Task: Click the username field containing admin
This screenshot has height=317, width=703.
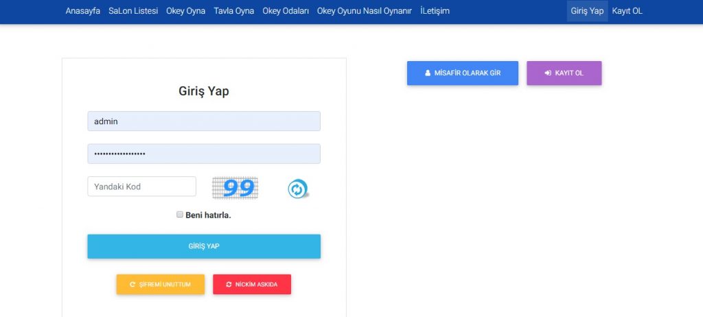Action: (204, 121)
